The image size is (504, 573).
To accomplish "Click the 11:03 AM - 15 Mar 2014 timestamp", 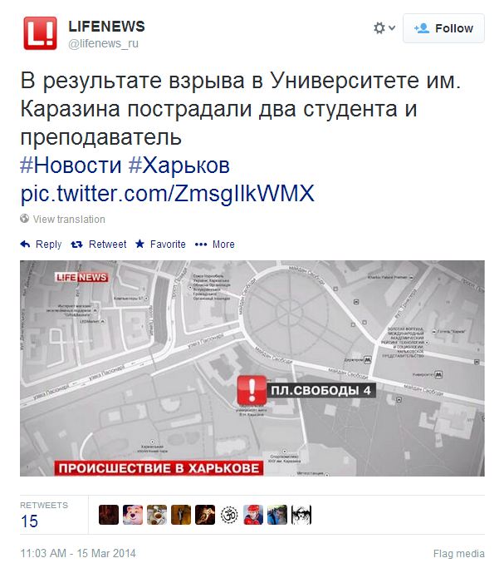I will click(x=78, y=553).
